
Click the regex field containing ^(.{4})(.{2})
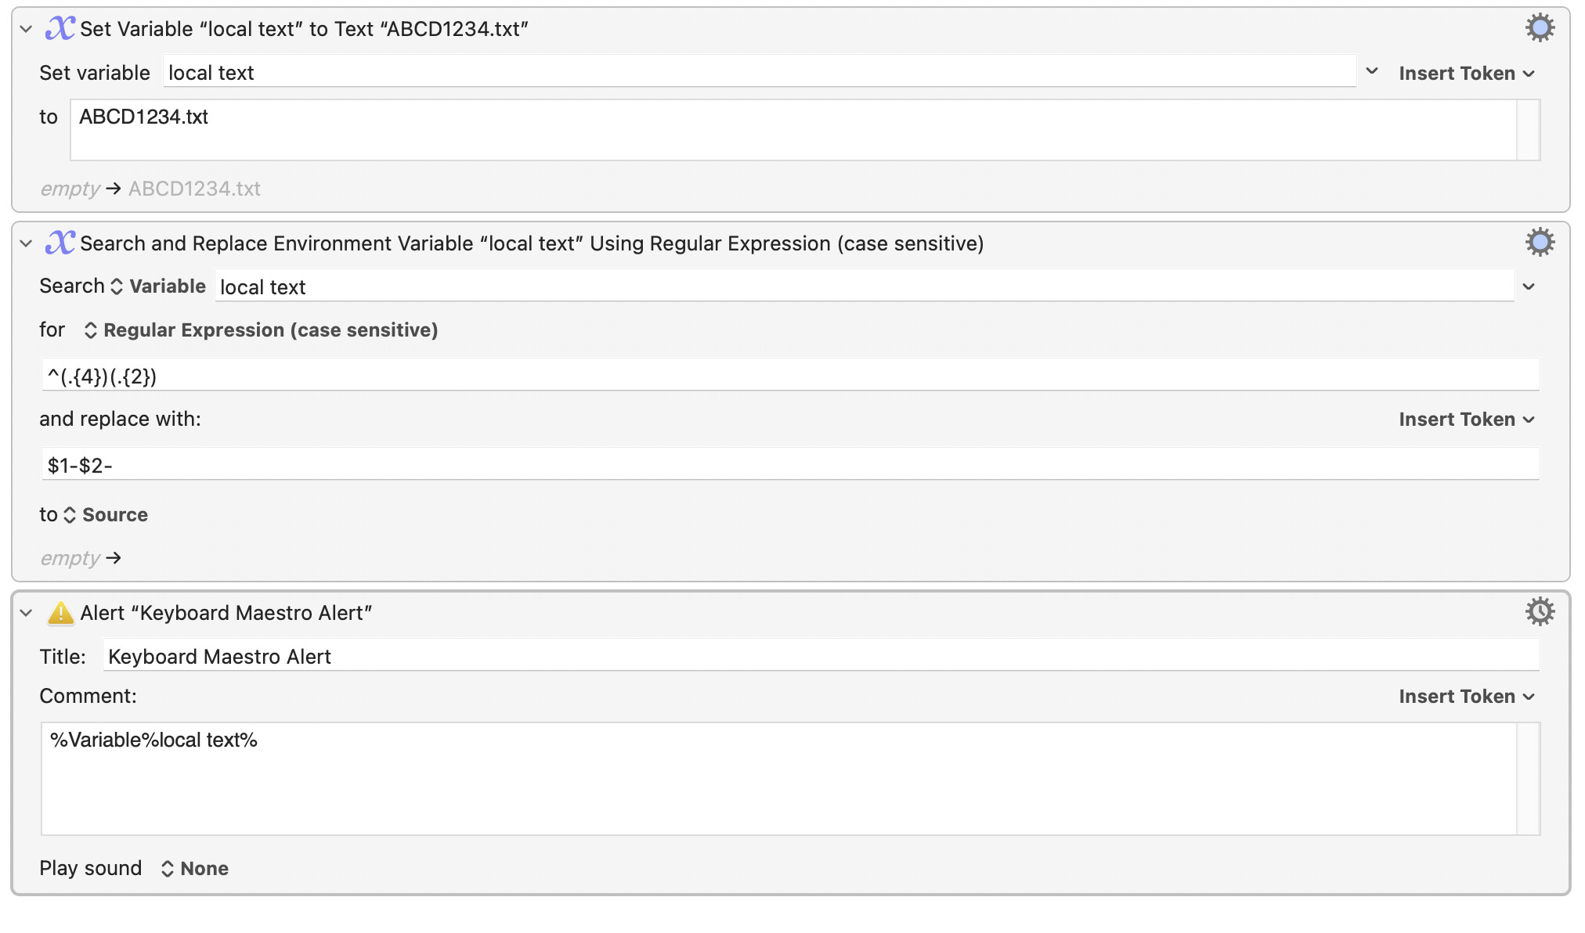pyautogui.click(x=790, y=376)
